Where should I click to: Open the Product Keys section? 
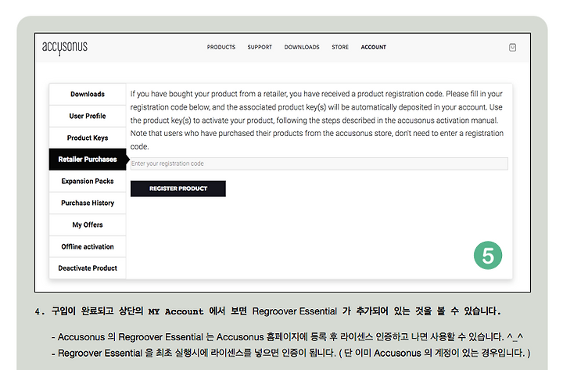[88, 138]
